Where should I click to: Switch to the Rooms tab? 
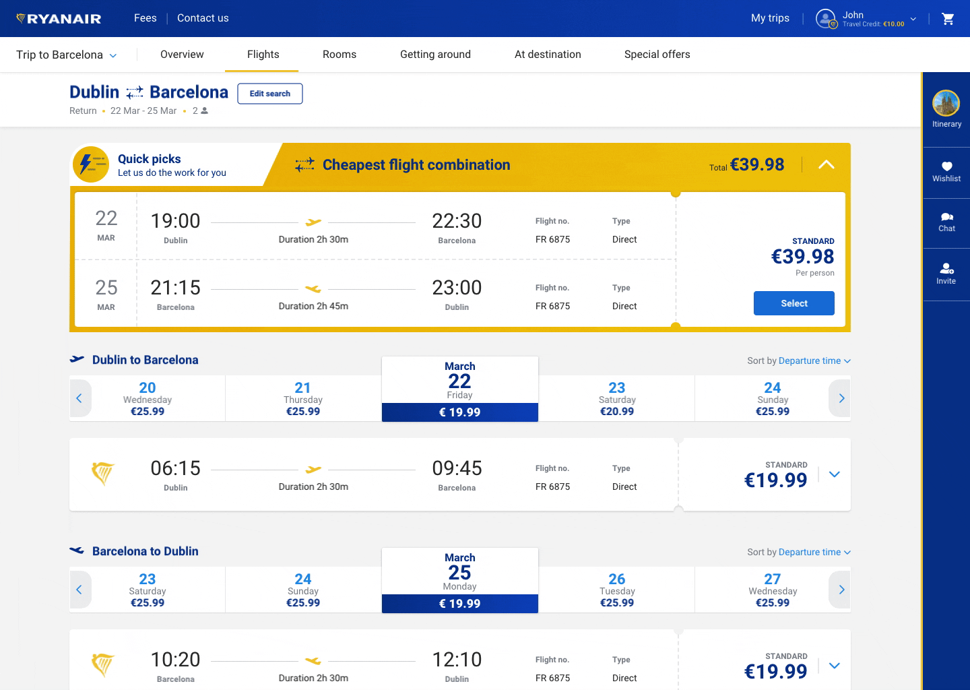[x=339, y=55]
